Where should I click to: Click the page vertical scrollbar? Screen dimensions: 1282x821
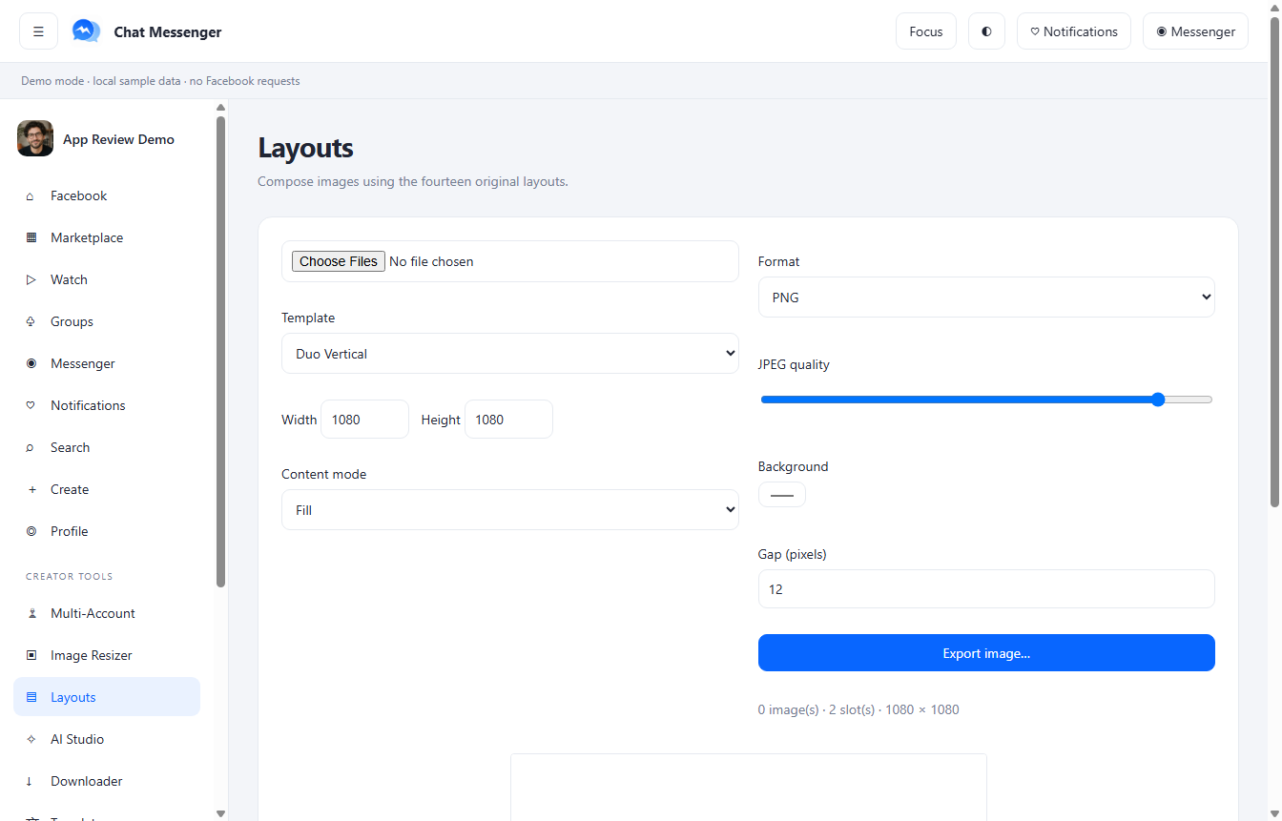(1274, 262)
